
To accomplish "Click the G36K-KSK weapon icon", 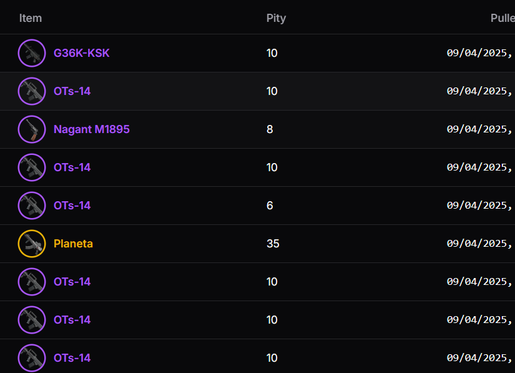I will [32, 53].
